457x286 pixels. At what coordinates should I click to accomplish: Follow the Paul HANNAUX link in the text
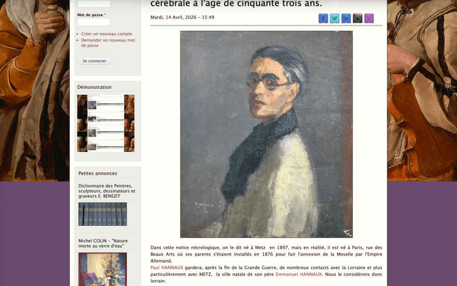click(x=167, y=268)
